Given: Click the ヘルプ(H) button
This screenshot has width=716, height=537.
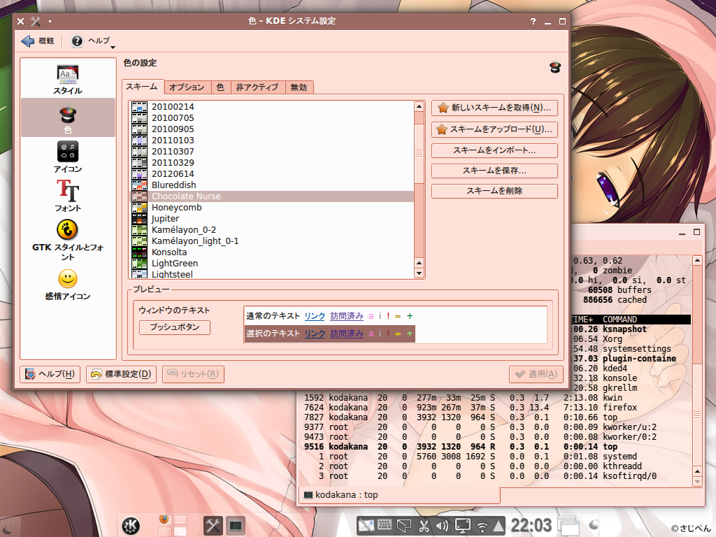Looking at the screenshot, I should (50, 375).
